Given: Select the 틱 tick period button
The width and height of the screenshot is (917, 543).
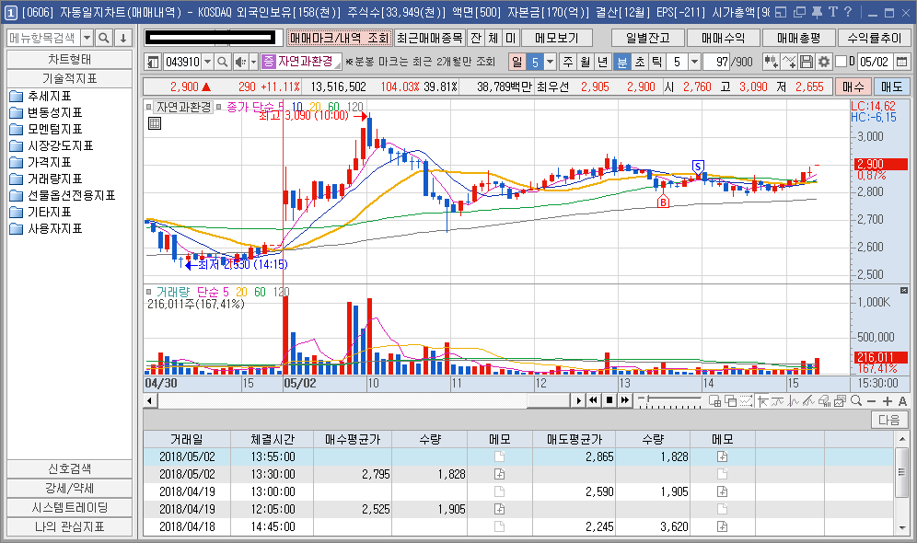Looking at the screenshot, I should [x=657, y=62].
